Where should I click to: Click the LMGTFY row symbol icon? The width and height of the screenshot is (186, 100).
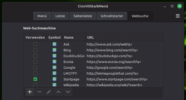54,73
